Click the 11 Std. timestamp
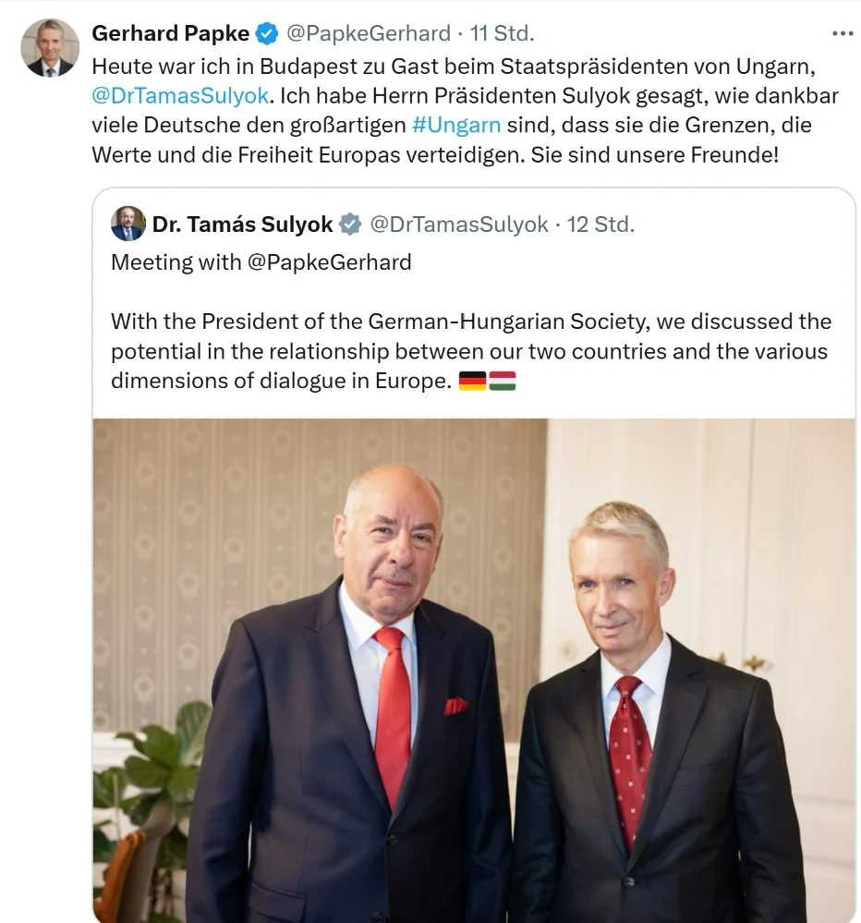This screenshot has height=923, width=861. 502,33
